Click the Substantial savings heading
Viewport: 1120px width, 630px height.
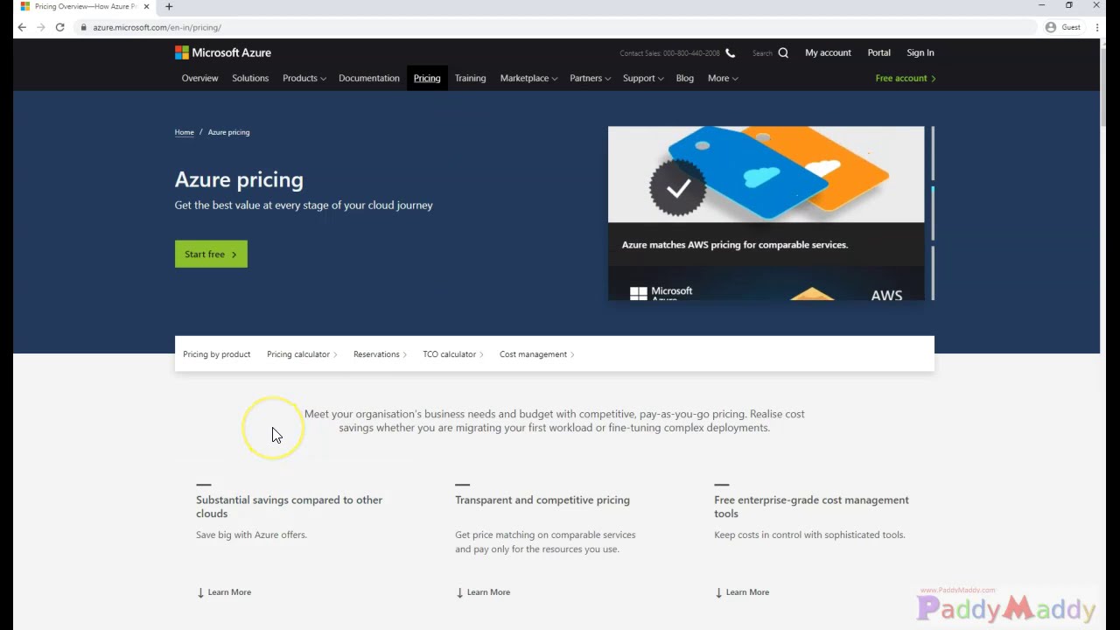click(289, 507)
